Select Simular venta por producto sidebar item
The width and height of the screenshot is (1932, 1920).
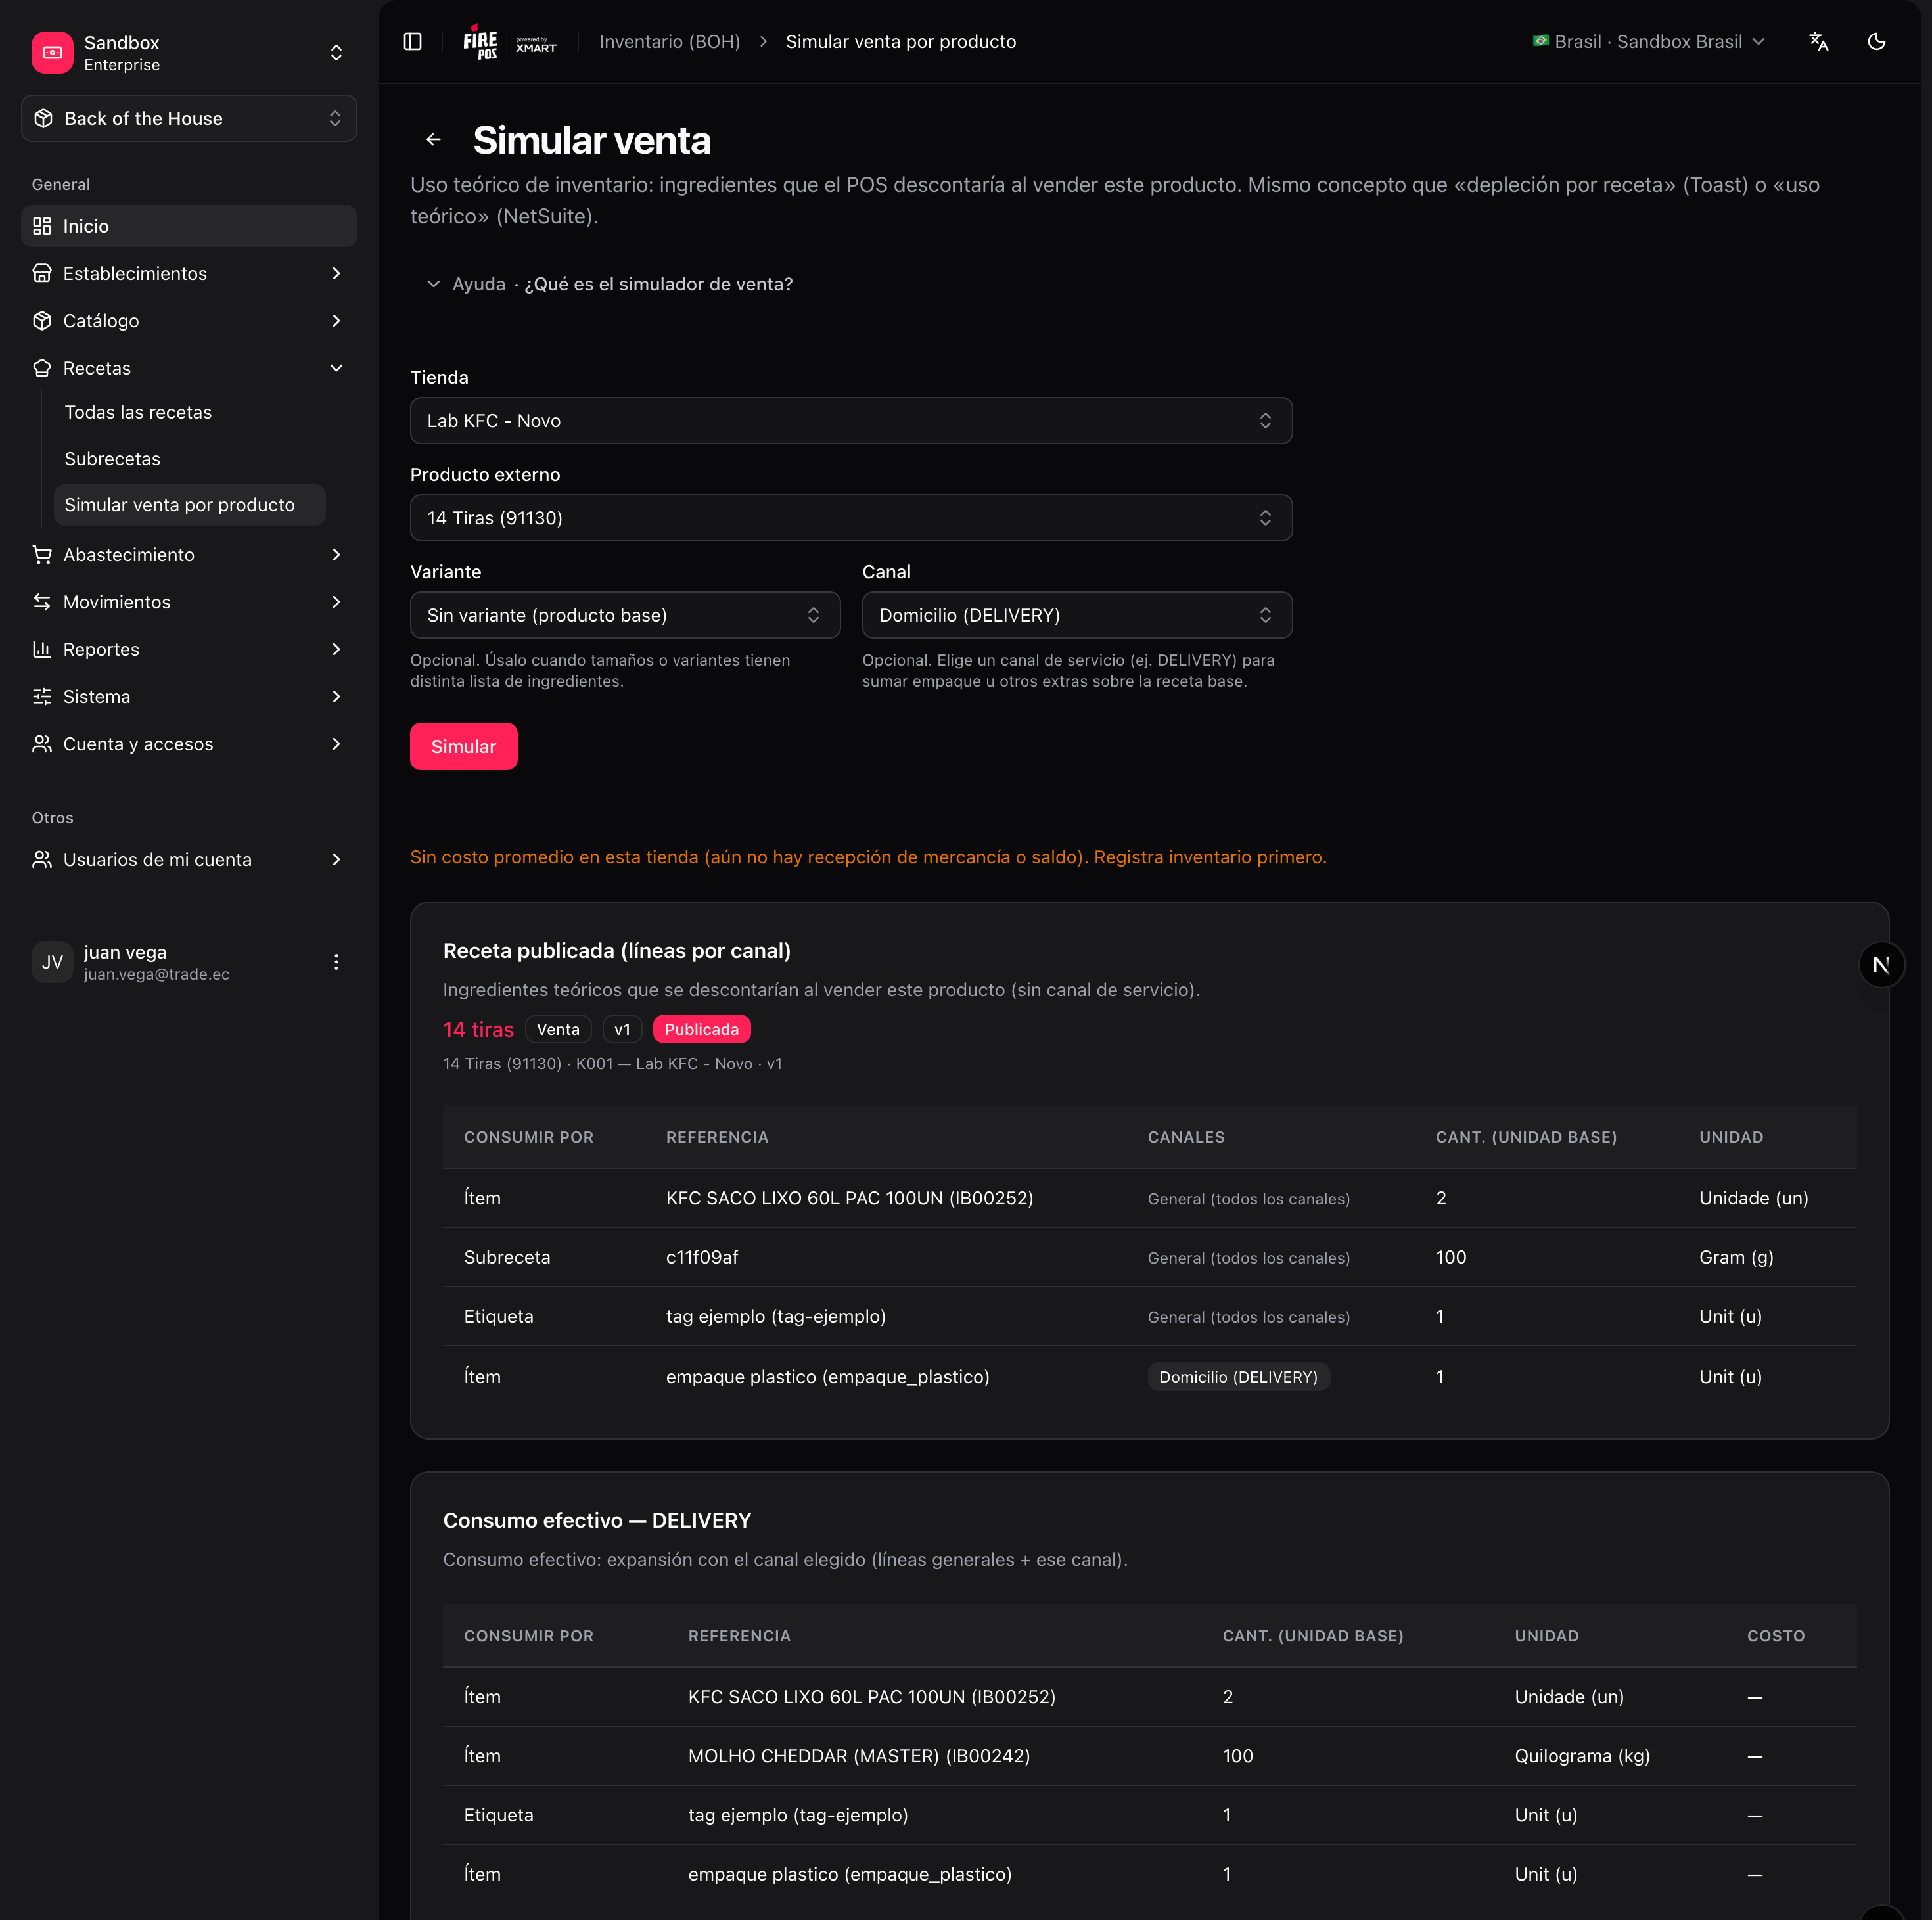pos(189,505)
